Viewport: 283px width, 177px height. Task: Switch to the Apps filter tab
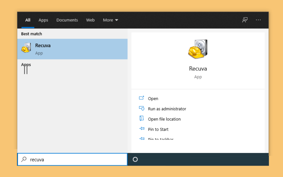[x=43, y=20]
